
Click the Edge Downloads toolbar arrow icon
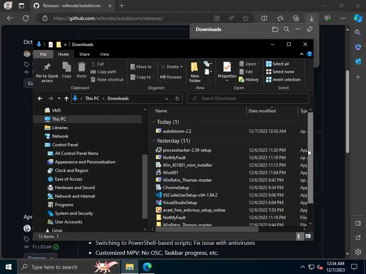point(312,18)
